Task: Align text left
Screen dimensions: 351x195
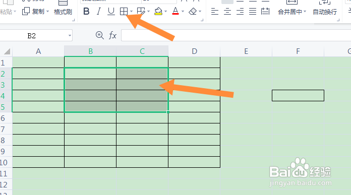Action: 215,11
